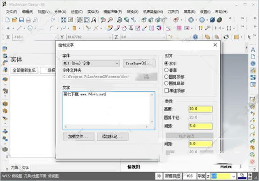
Task: Open the 帮助(H) menu
Action: coord(221,12)
